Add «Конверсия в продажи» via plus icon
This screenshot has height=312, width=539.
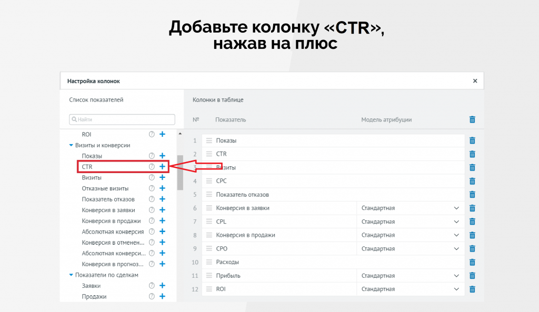pos(162,220)
